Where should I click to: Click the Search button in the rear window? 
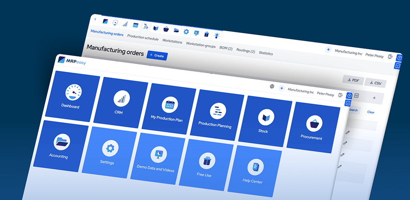(353, 110)
